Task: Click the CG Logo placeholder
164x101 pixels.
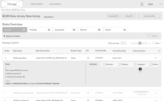Action: 12,4
